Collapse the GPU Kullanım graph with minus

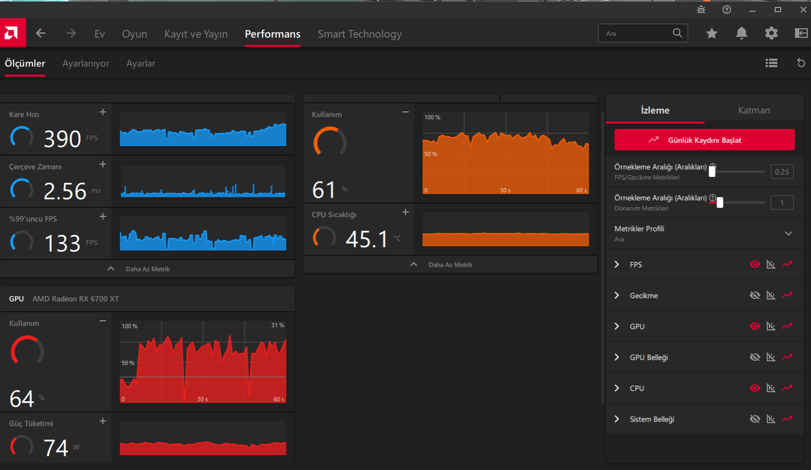(x=103, y=321)
